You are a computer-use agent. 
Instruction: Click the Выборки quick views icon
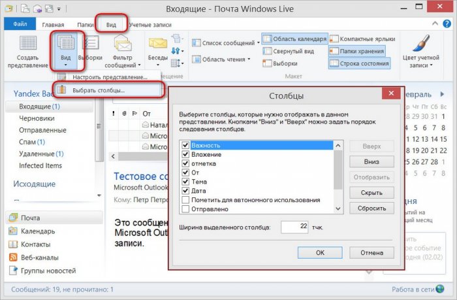90,43
